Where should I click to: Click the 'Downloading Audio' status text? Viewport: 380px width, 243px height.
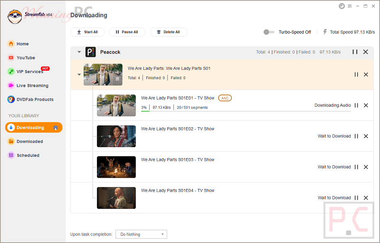[332, 105]
